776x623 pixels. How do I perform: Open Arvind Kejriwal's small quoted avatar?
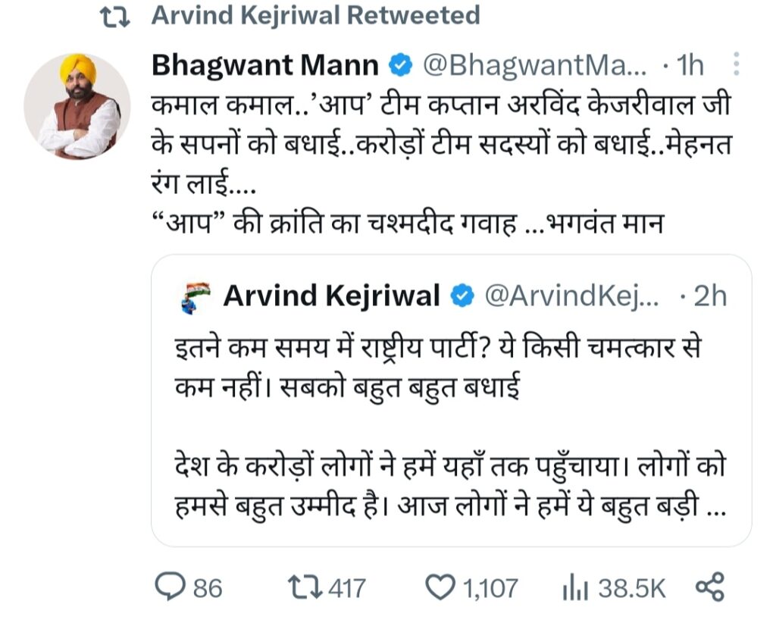[x=194, y=296]
